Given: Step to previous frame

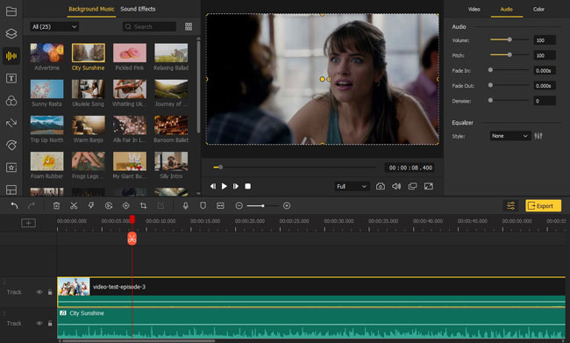Looking at the screenshot, I should (213, 186).
